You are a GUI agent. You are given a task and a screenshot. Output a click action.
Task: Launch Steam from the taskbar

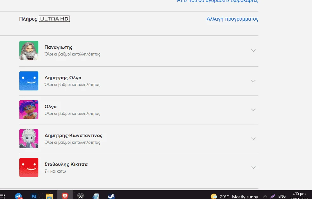tap(111, 196)
